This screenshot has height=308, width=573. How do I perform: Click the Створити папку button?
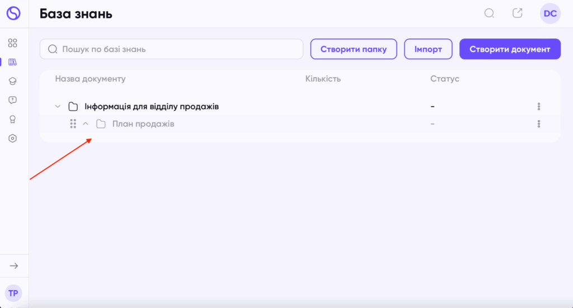[x=354, y=49]
